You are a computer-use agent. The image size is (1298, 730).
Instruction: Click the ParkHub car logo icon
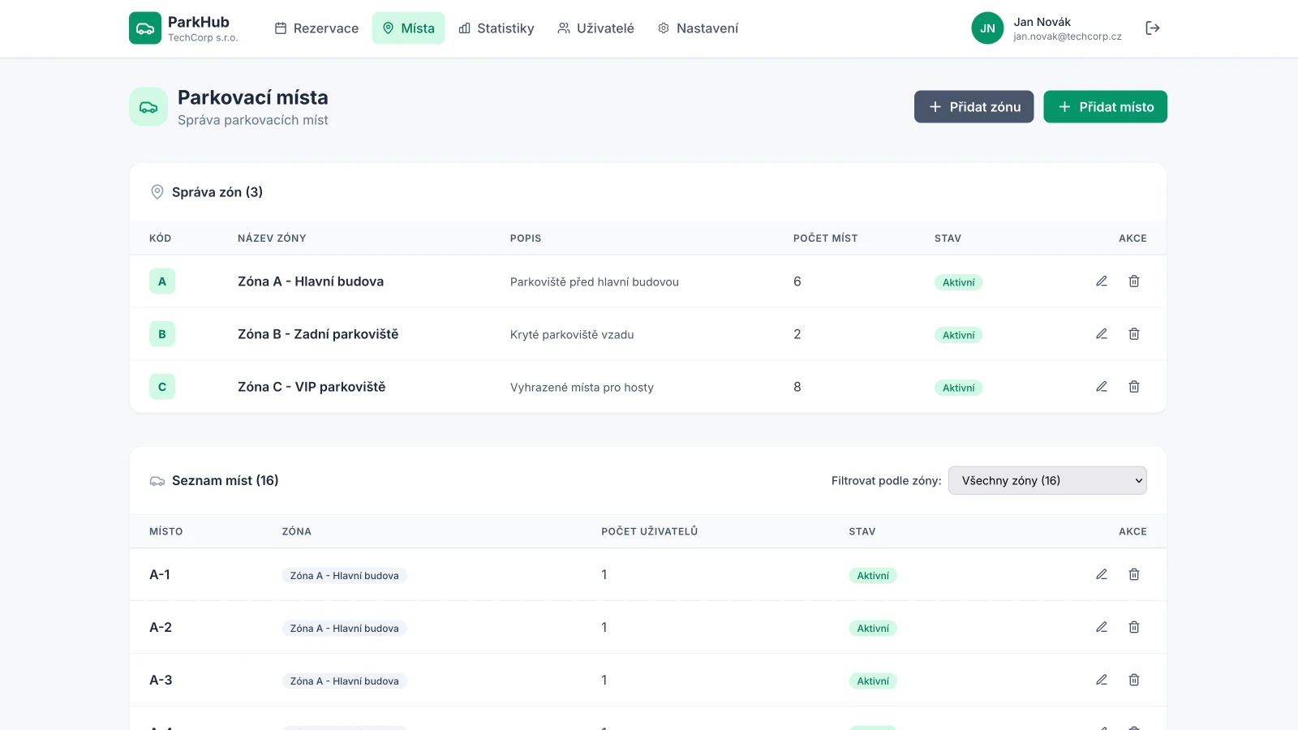pos(145,28)
